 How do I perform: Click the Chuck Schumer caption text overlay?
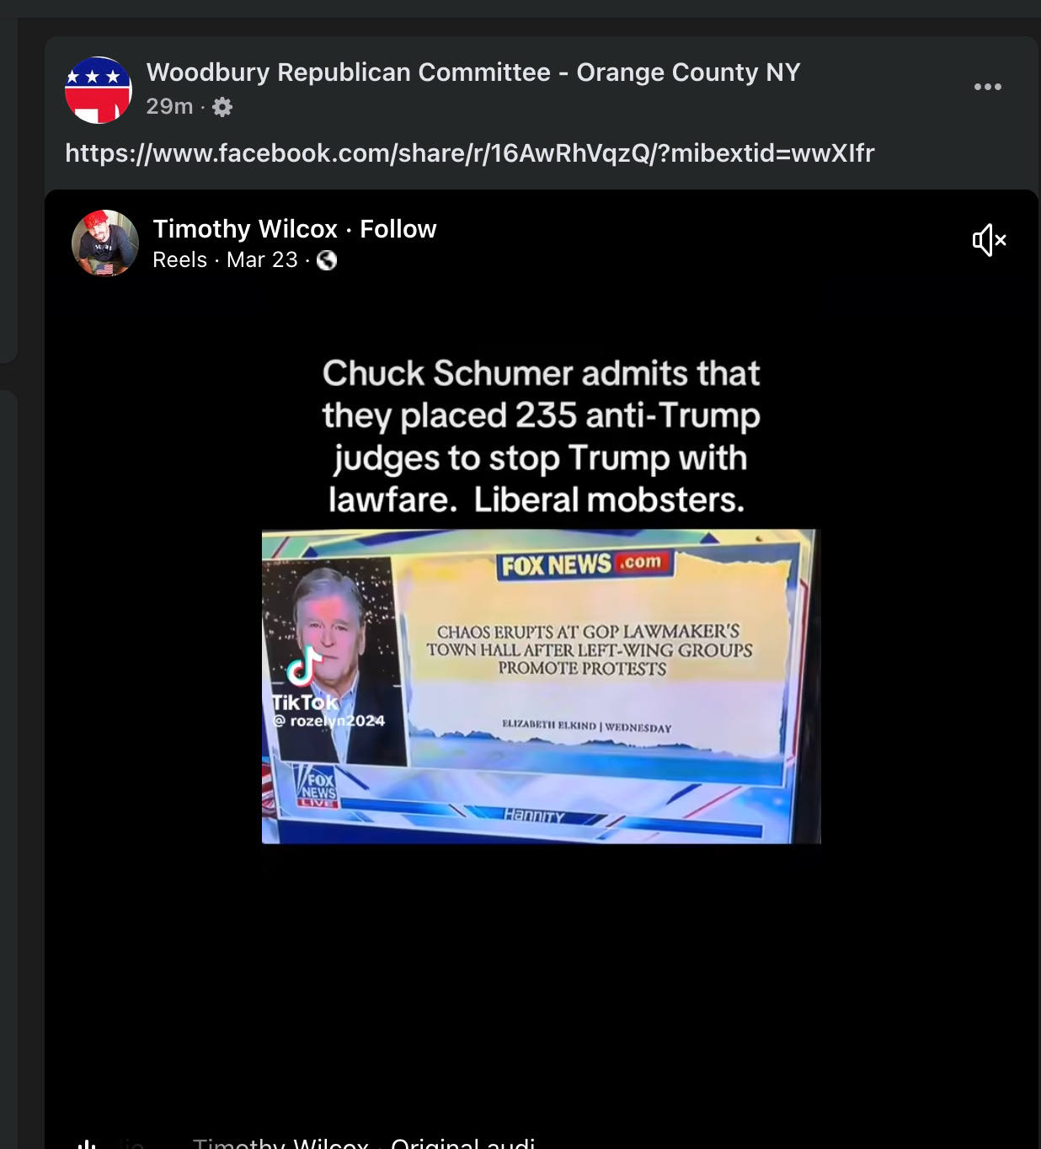(541, 436)
